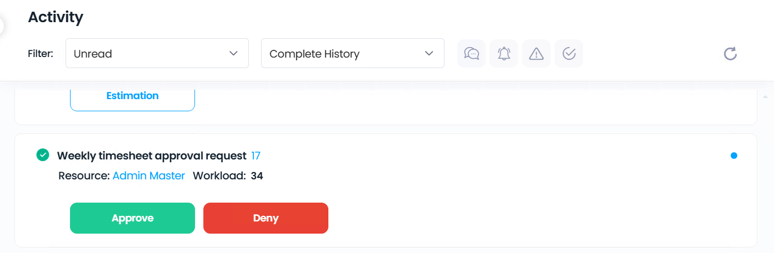
Task: Deny the weekly timesheet request
Action: click(x=266, y=218)
